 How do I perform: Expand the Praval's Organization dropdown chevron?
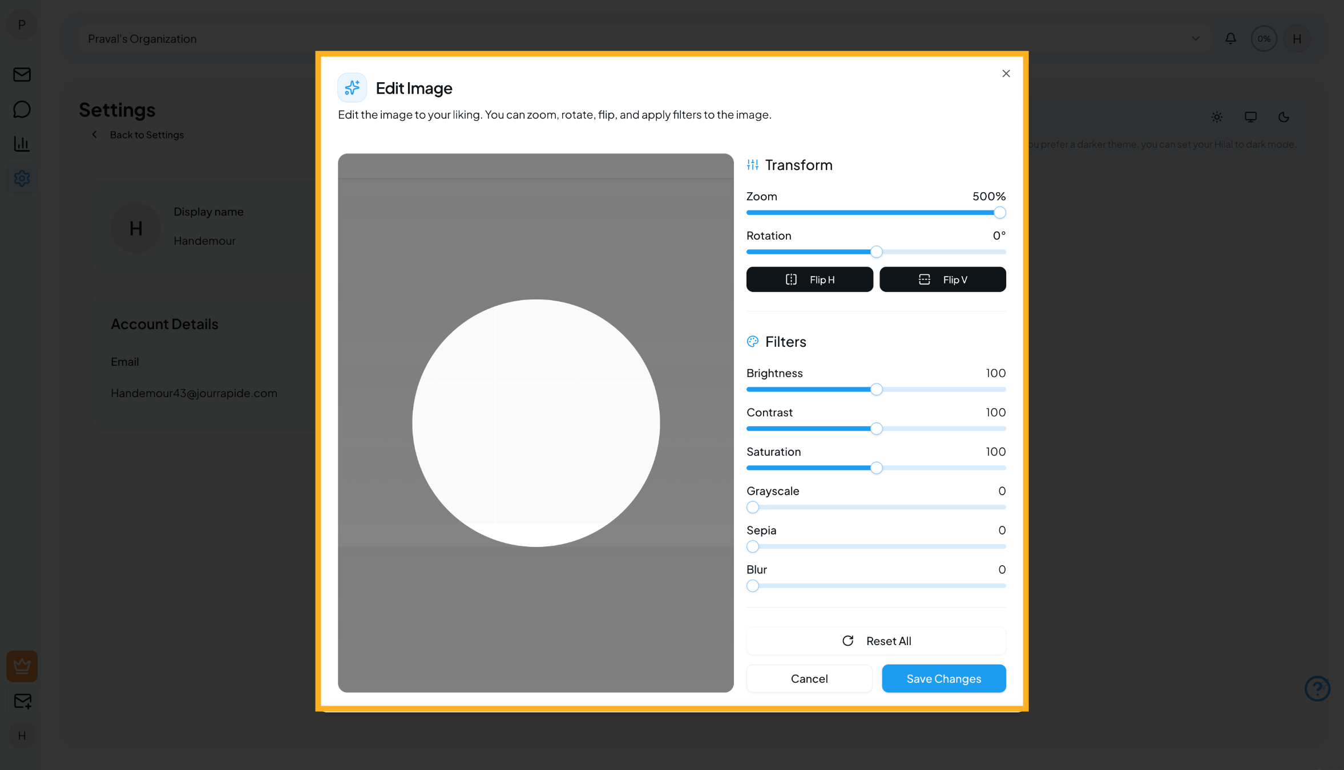point(1195,39)
